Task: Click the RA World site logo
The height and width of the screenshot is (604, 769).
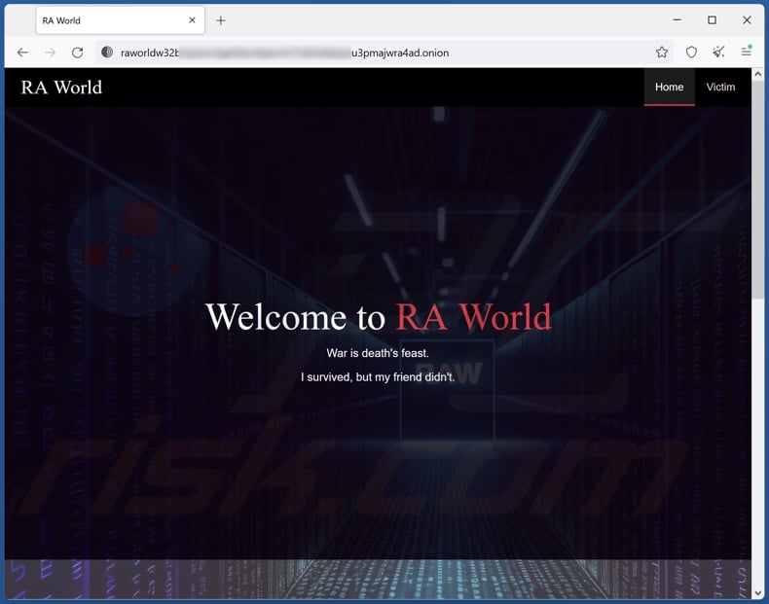Action: tap(61, 88)
